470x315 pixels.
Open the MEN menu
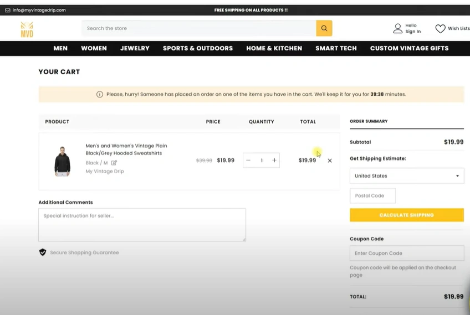[x=60, y=48]
